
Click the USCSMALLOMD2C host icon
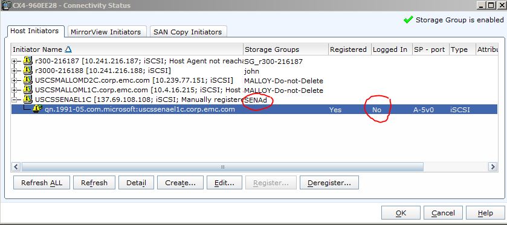point(28,80)
